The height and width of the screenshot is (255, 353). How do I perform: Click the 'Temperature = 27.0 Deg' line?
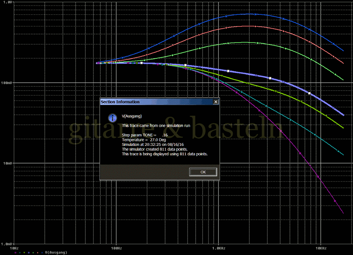click(x=144, y=140)
